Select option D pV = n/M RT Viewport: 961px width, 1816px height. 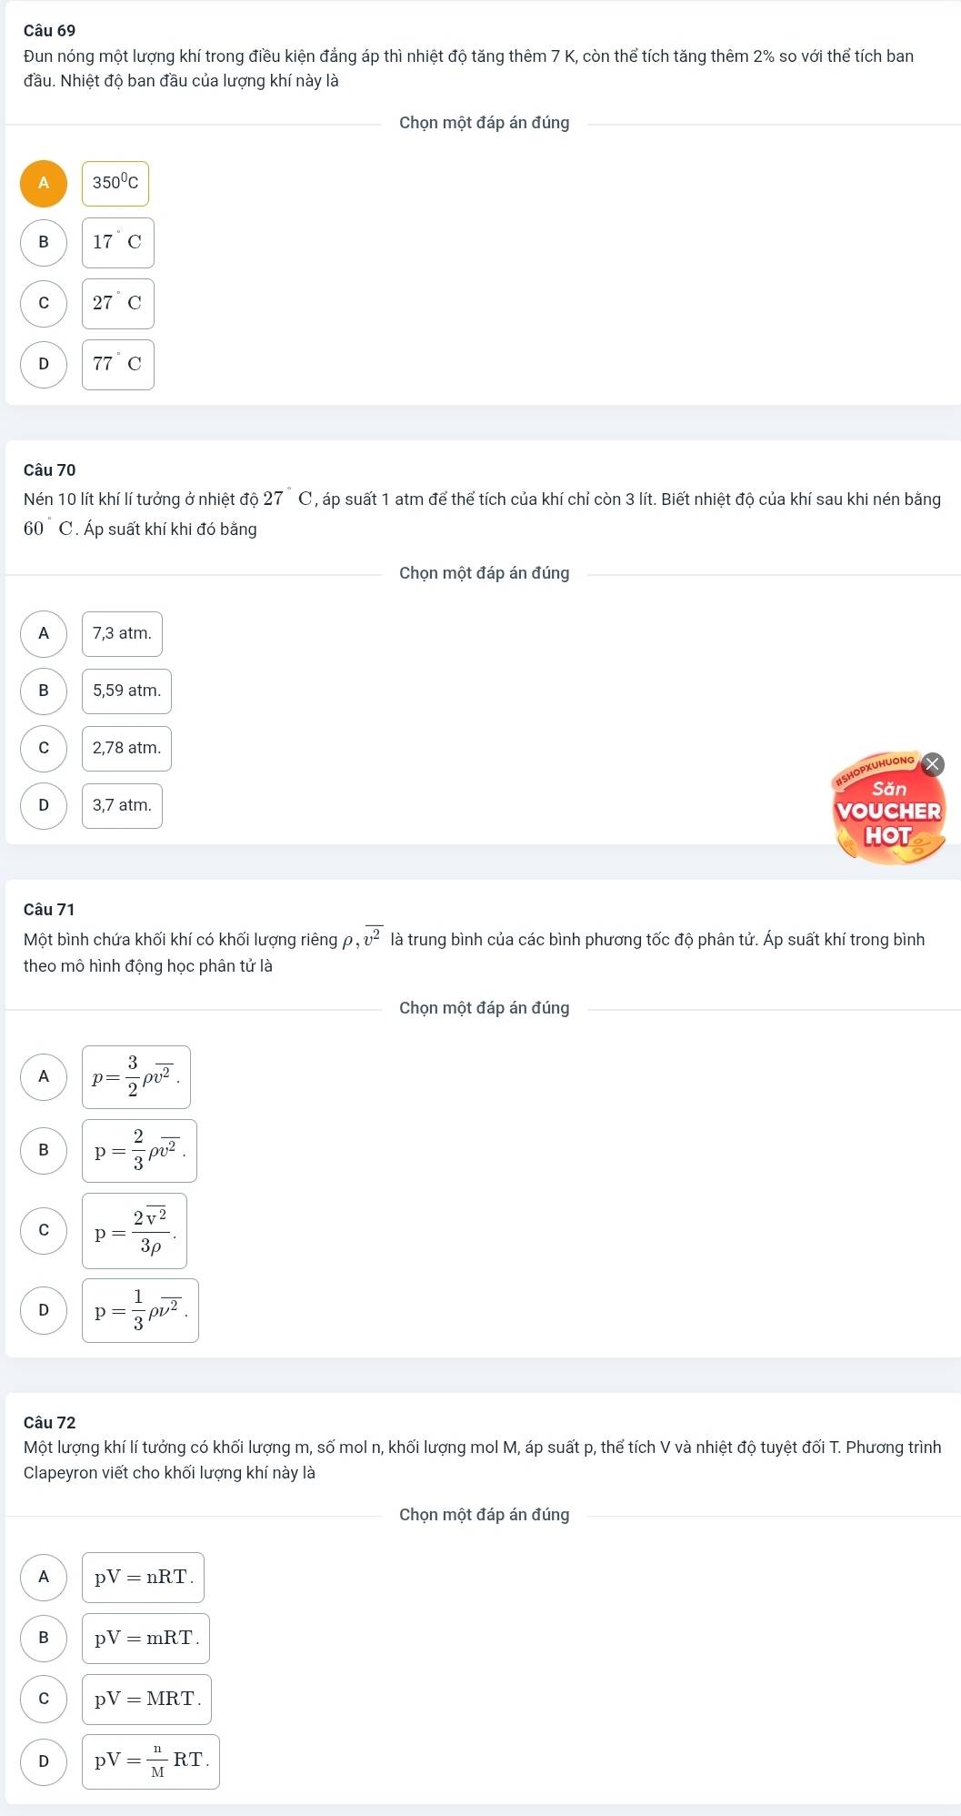point(44,1761)
